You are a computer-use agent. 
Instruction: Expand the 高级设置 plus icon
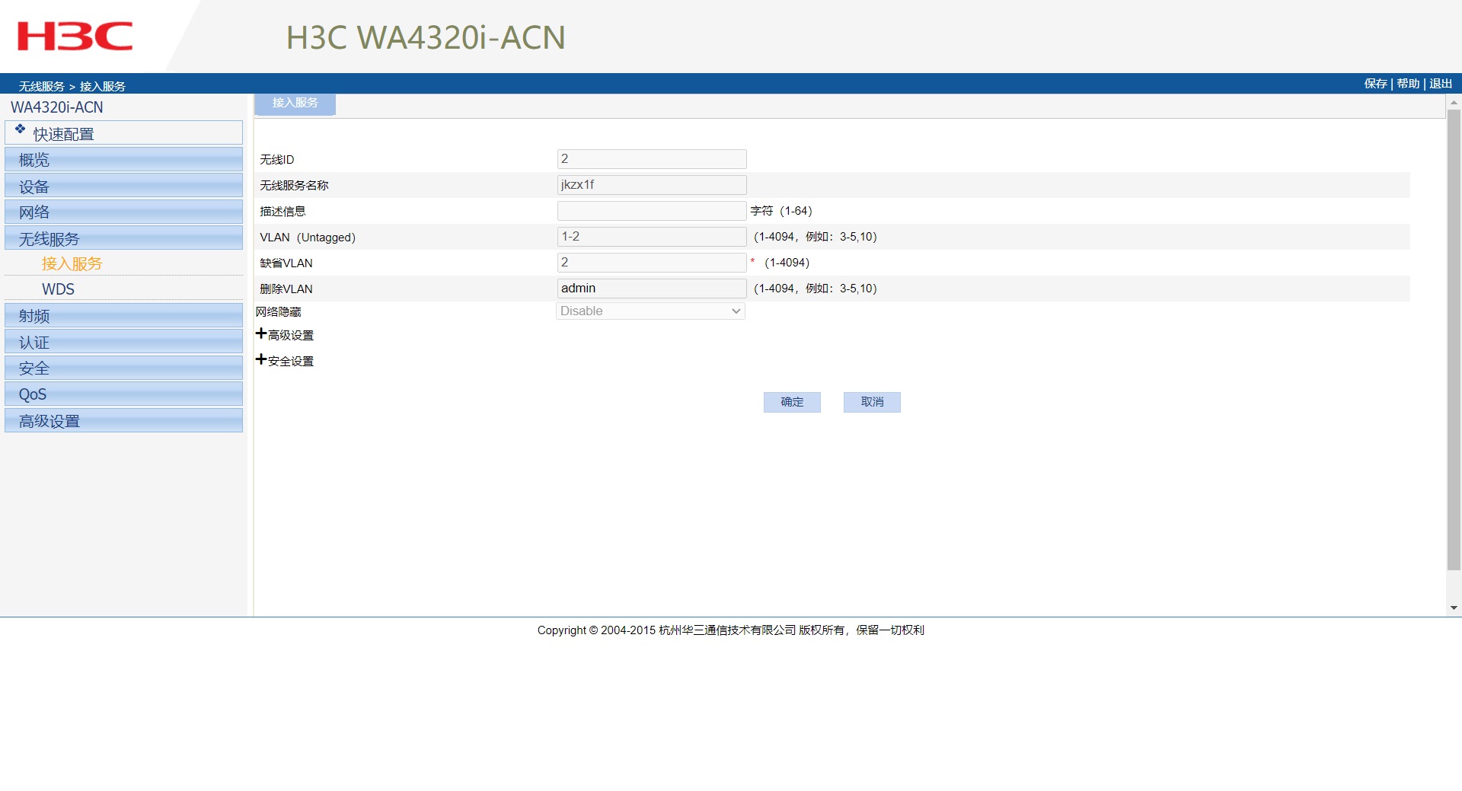point(261,333)
